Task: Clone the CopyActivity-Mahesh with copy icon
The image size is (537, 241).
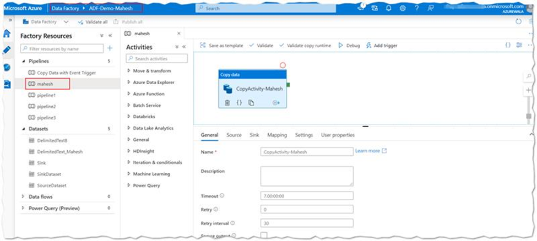Action: tap(251, 103)
